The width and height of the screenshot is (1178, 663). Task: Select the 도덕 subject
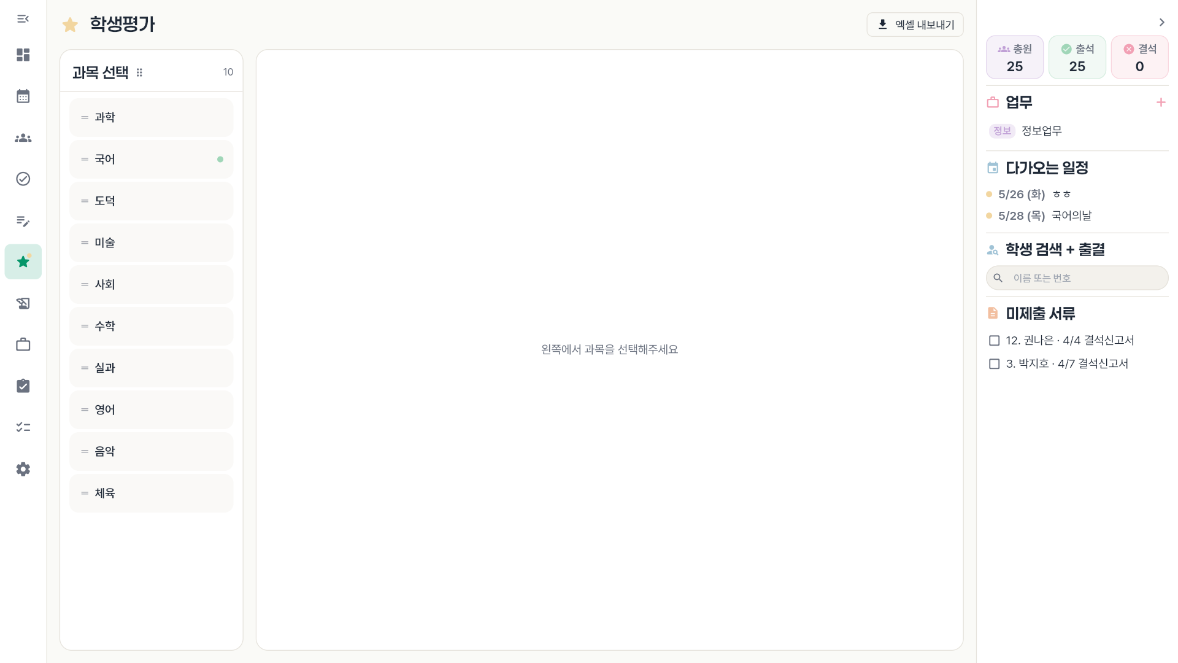click(x=151, y=201)
